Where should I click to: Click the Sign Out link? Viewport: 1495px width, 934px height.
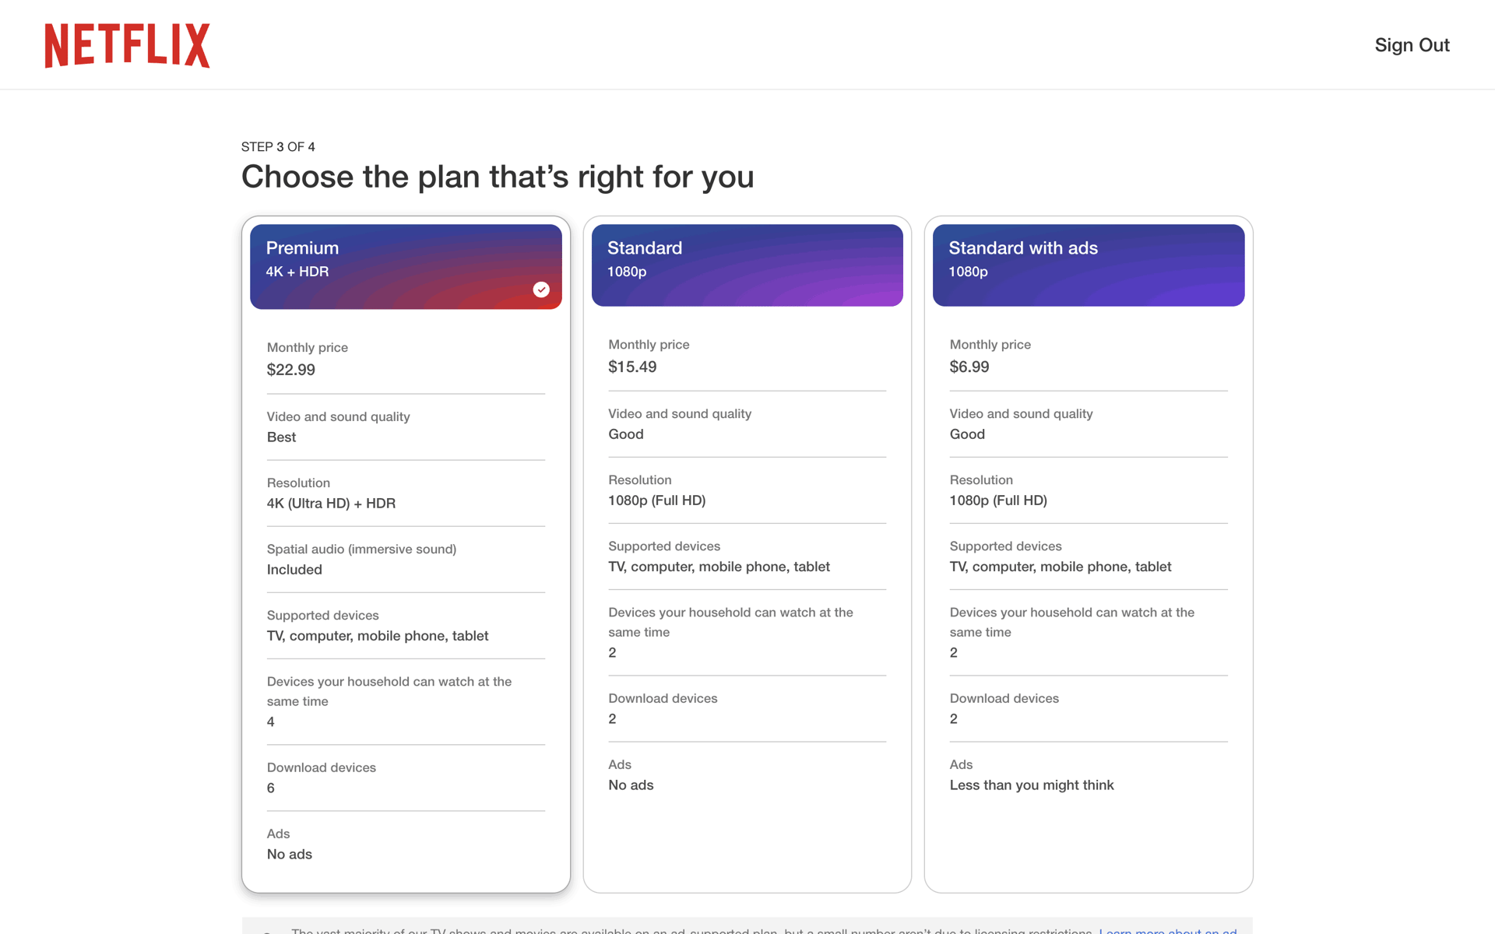pyautogui.click(x=1412, y=45)
